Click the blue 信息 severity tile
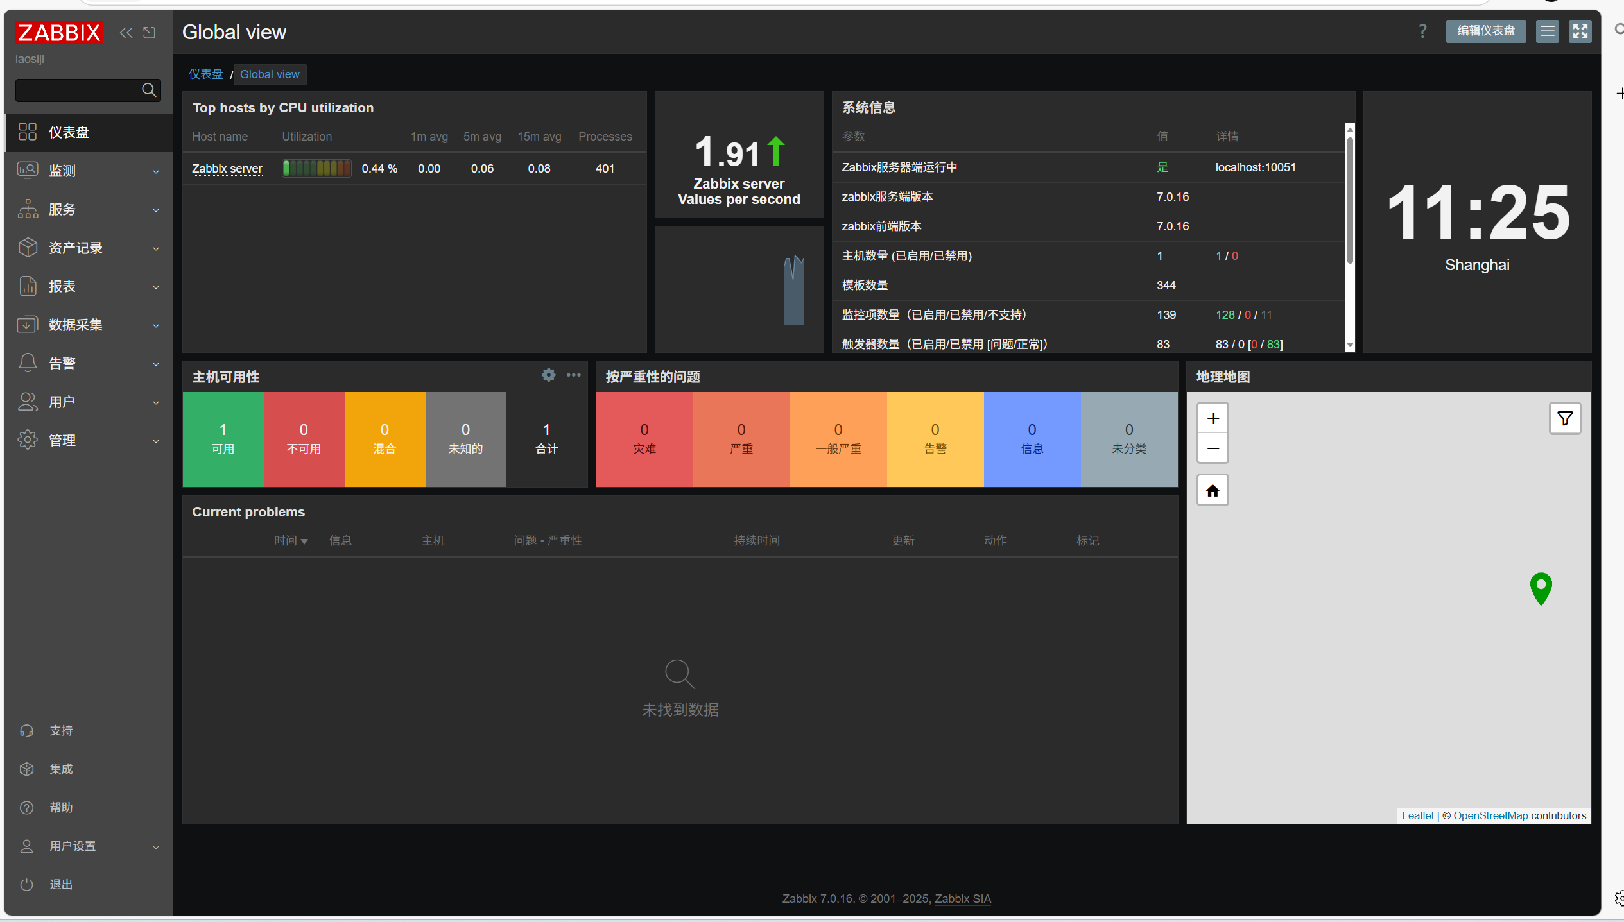 click(1032, 440)
